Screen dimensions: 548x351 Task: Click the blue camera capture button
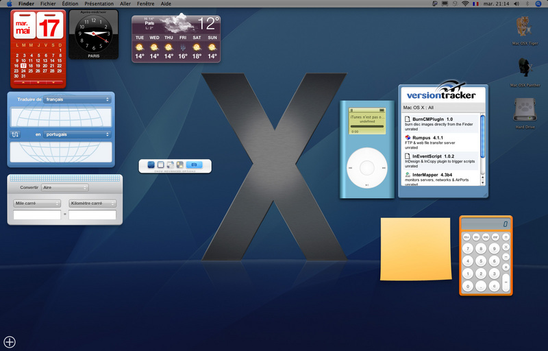click(195, 165)
